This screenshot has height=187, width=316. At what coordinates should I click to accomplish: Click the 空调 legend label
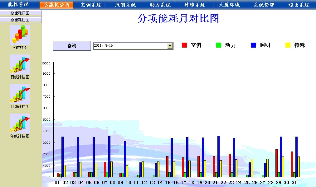[x=196, y=45]
